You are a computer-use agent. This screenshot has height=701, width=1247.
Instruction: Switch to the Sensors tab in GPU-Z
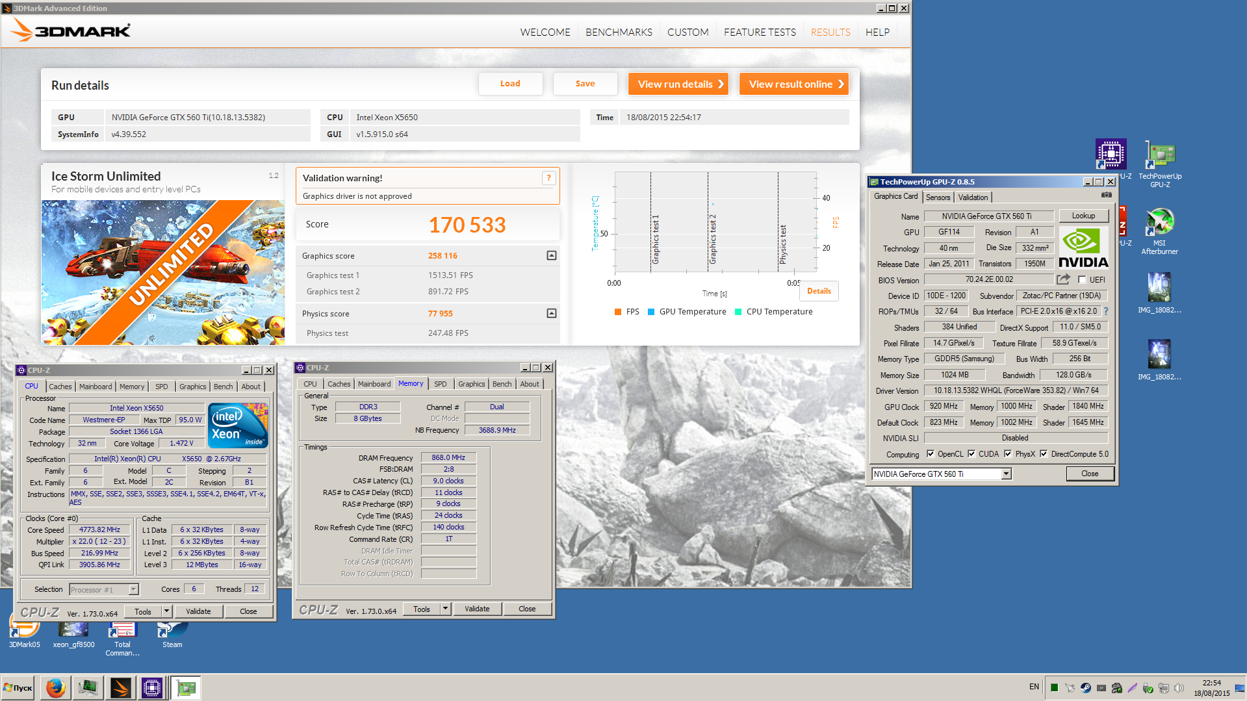tap(938, 198)
